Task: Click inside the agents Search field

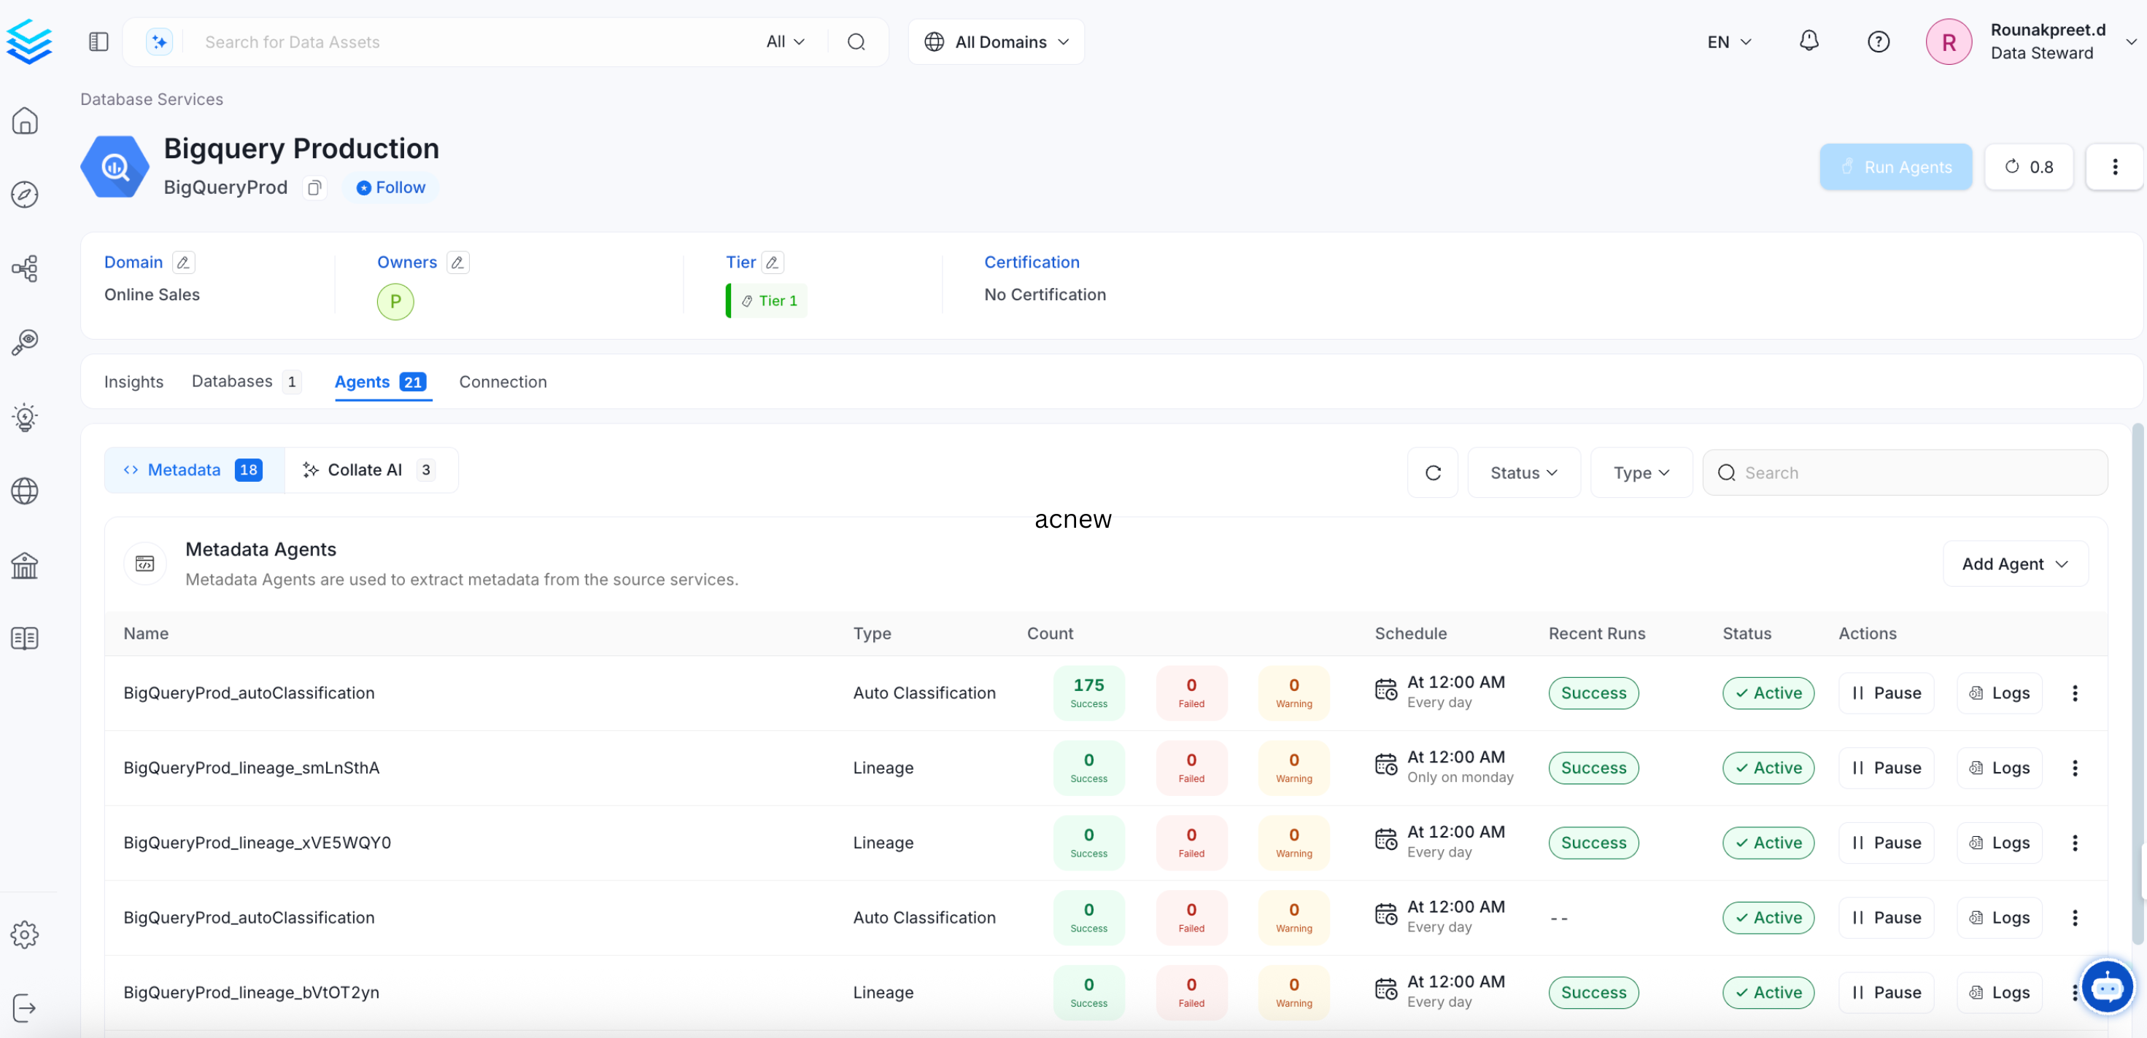Action: (x=1905, y=472)
